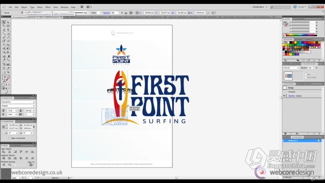The height and width of the screenshot is (183, 325).
Task: Select the Eraser tool
Action: (x=8, y=41)
